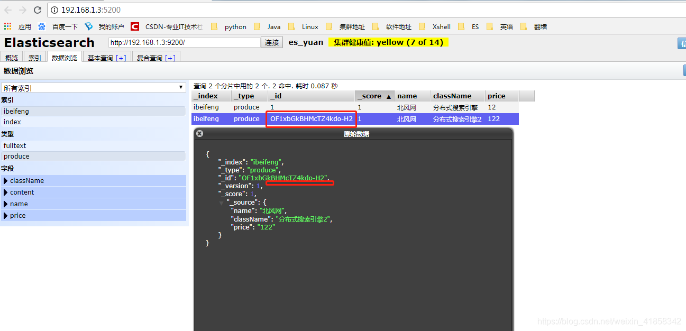
Task: Sort by the name column header
Action: (413, 96)
